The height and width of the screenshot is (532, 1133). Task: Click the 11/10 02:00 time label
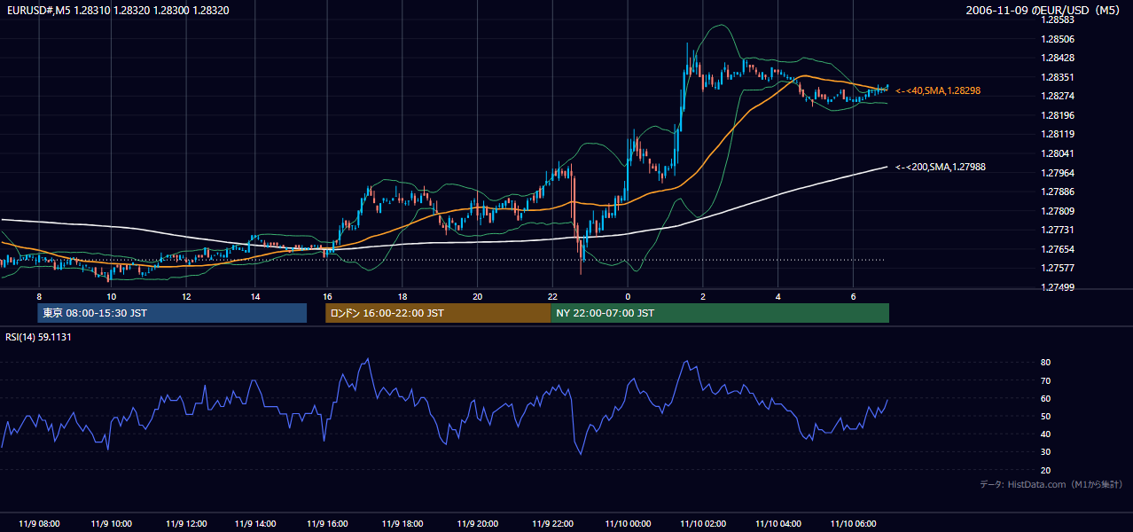pos(703,523)
